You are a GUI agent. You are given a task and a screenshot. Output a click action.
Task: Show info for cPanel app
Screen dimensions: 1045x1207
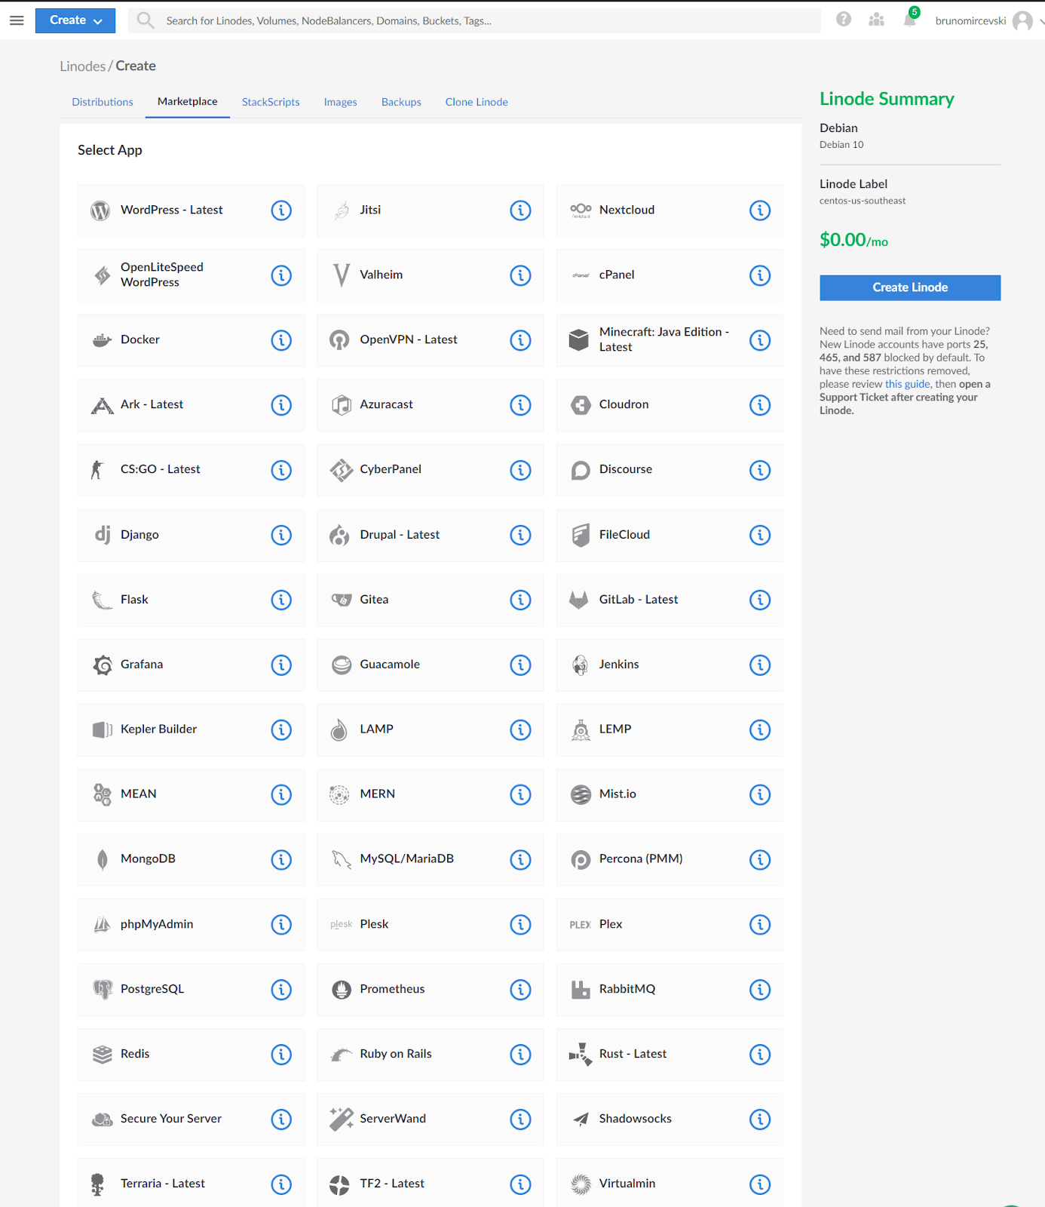(760, 275)
